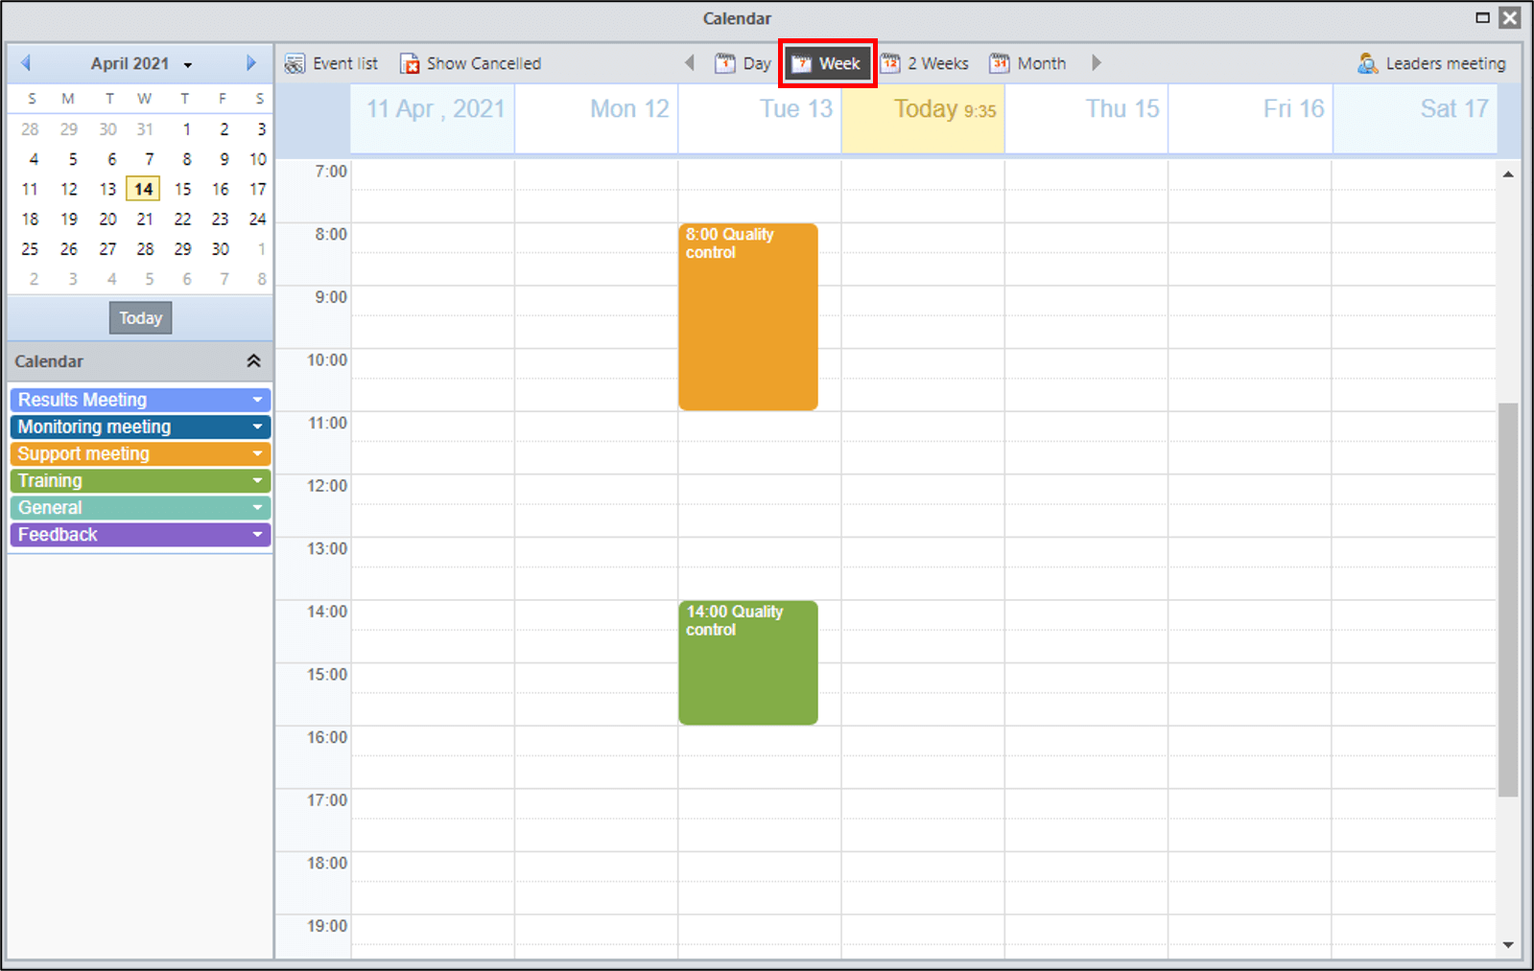Go to next period using right arrow in toolbar
The height and width of the screenshot is (971, 1534).
pos(1096,63)
